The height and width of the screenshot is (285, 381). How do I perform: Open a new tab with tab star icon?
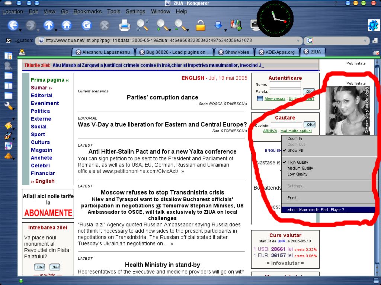click(22, 52)
